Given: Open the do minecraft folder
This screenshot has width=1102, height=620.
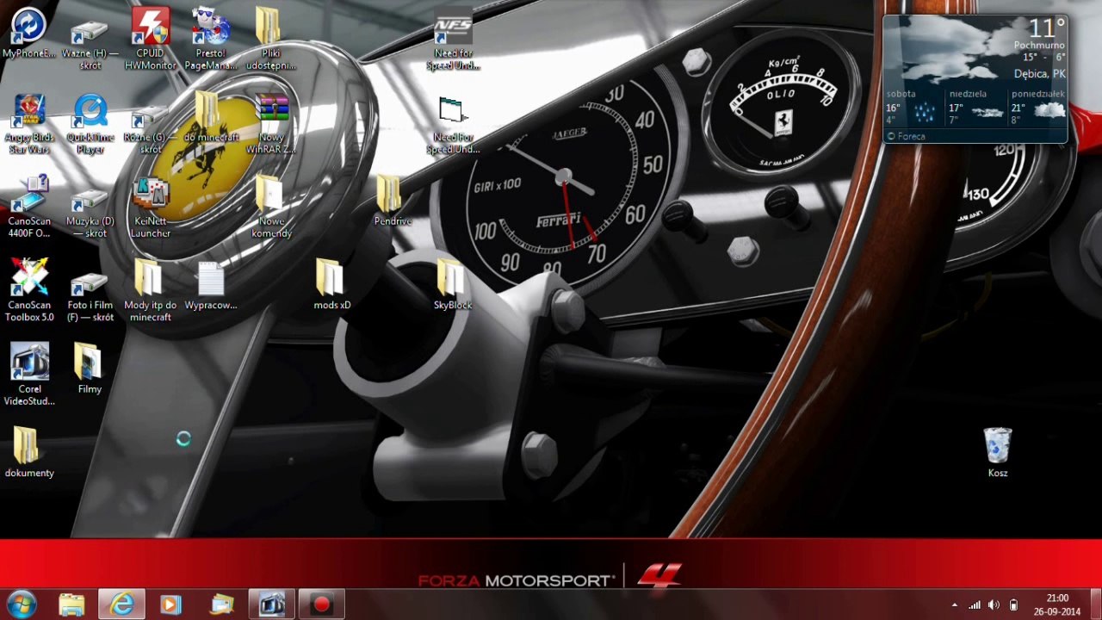Looking at the screenshot, I should click(x=211, y=118).
